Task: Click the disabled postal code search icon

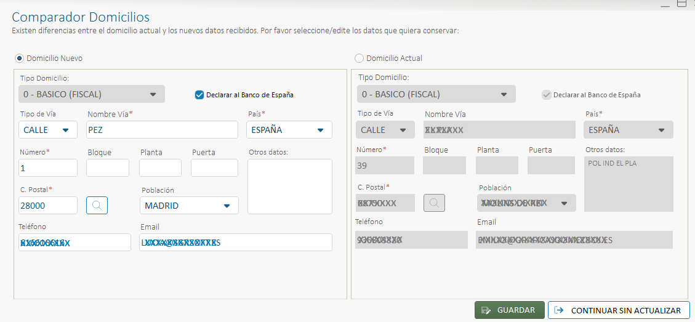Action: pyautogui.click(x=434, y=203)
